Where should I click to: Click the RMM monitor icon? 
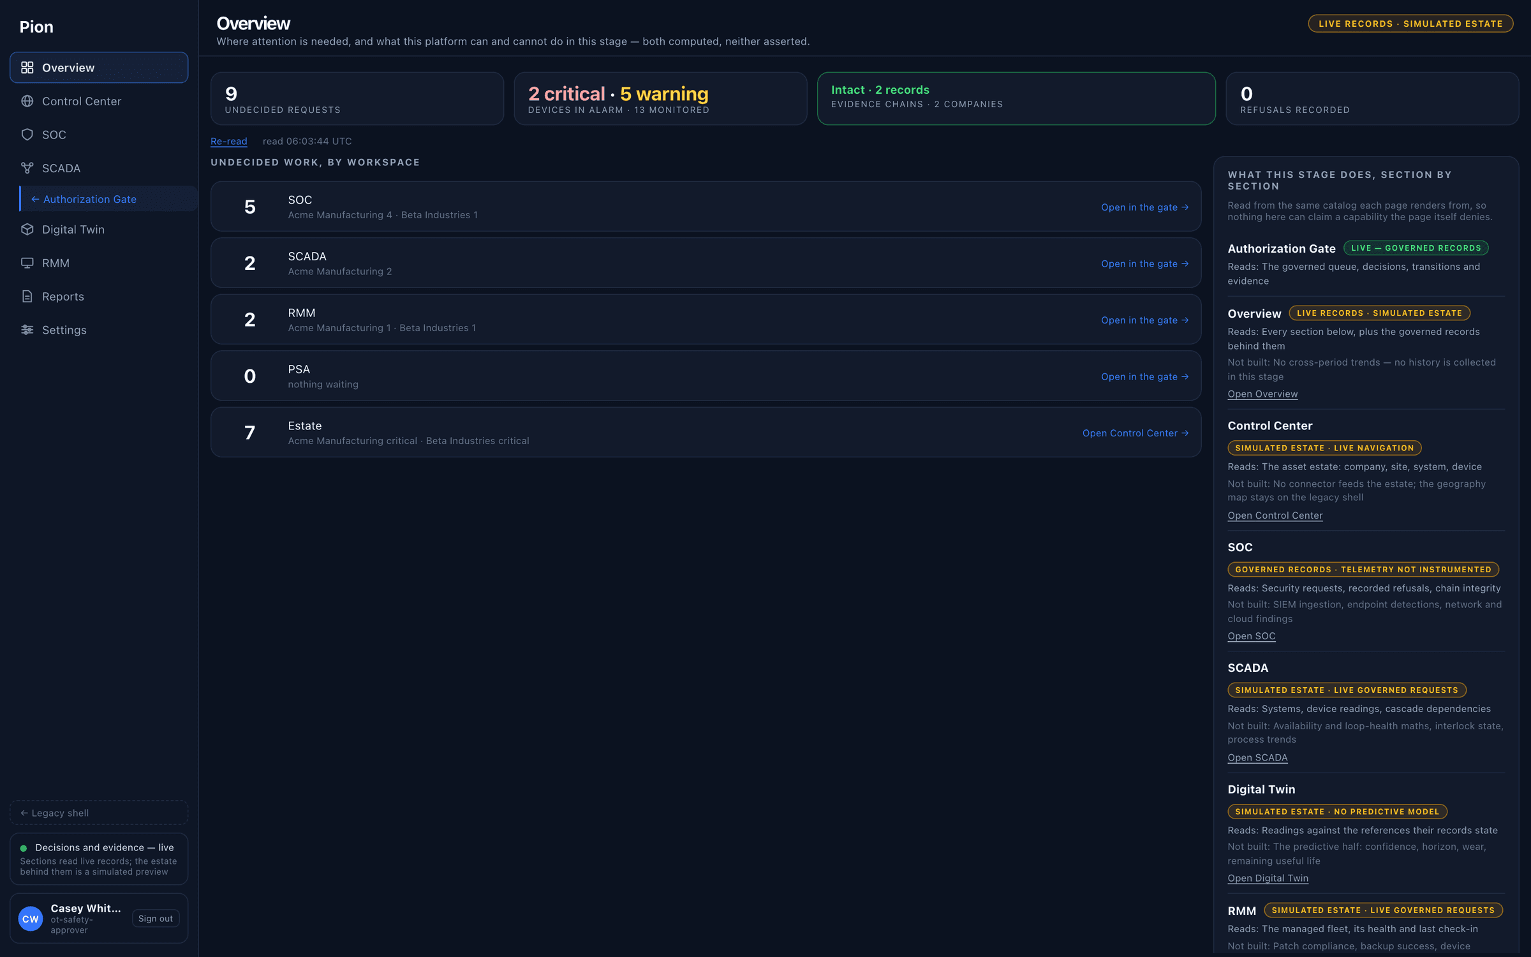click(27, 263)
